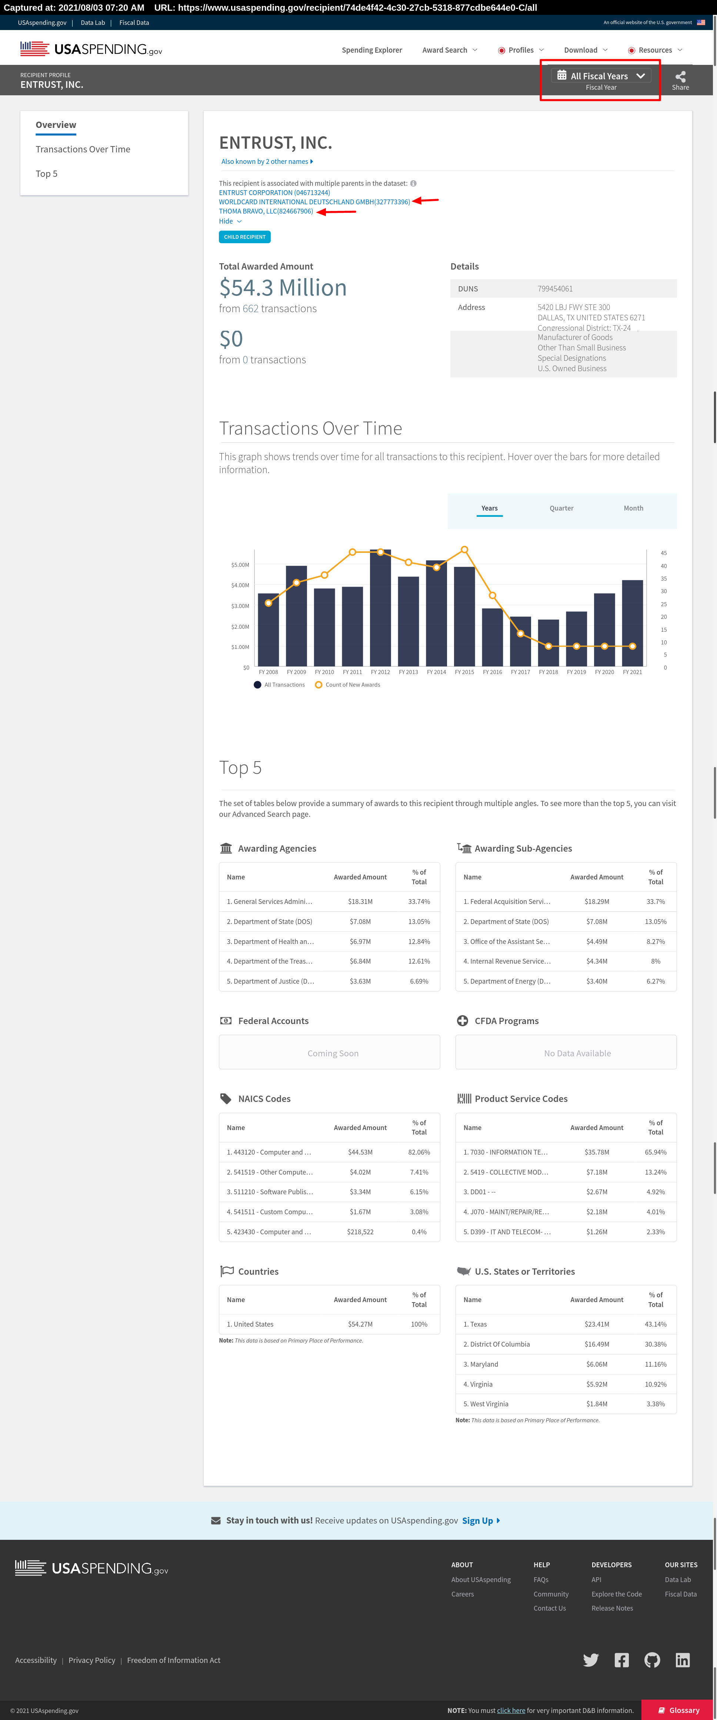Screen dimensions: 717x1720
Task: Click the U.S. States map icon
Action: pos(464,1271)
